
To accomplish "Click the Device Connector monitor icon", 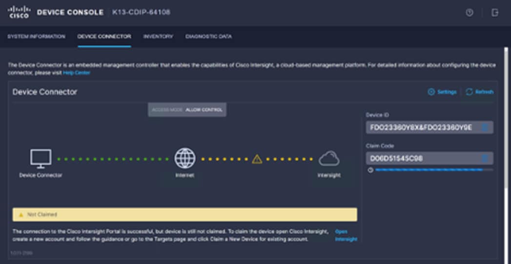I will (41, 159).
